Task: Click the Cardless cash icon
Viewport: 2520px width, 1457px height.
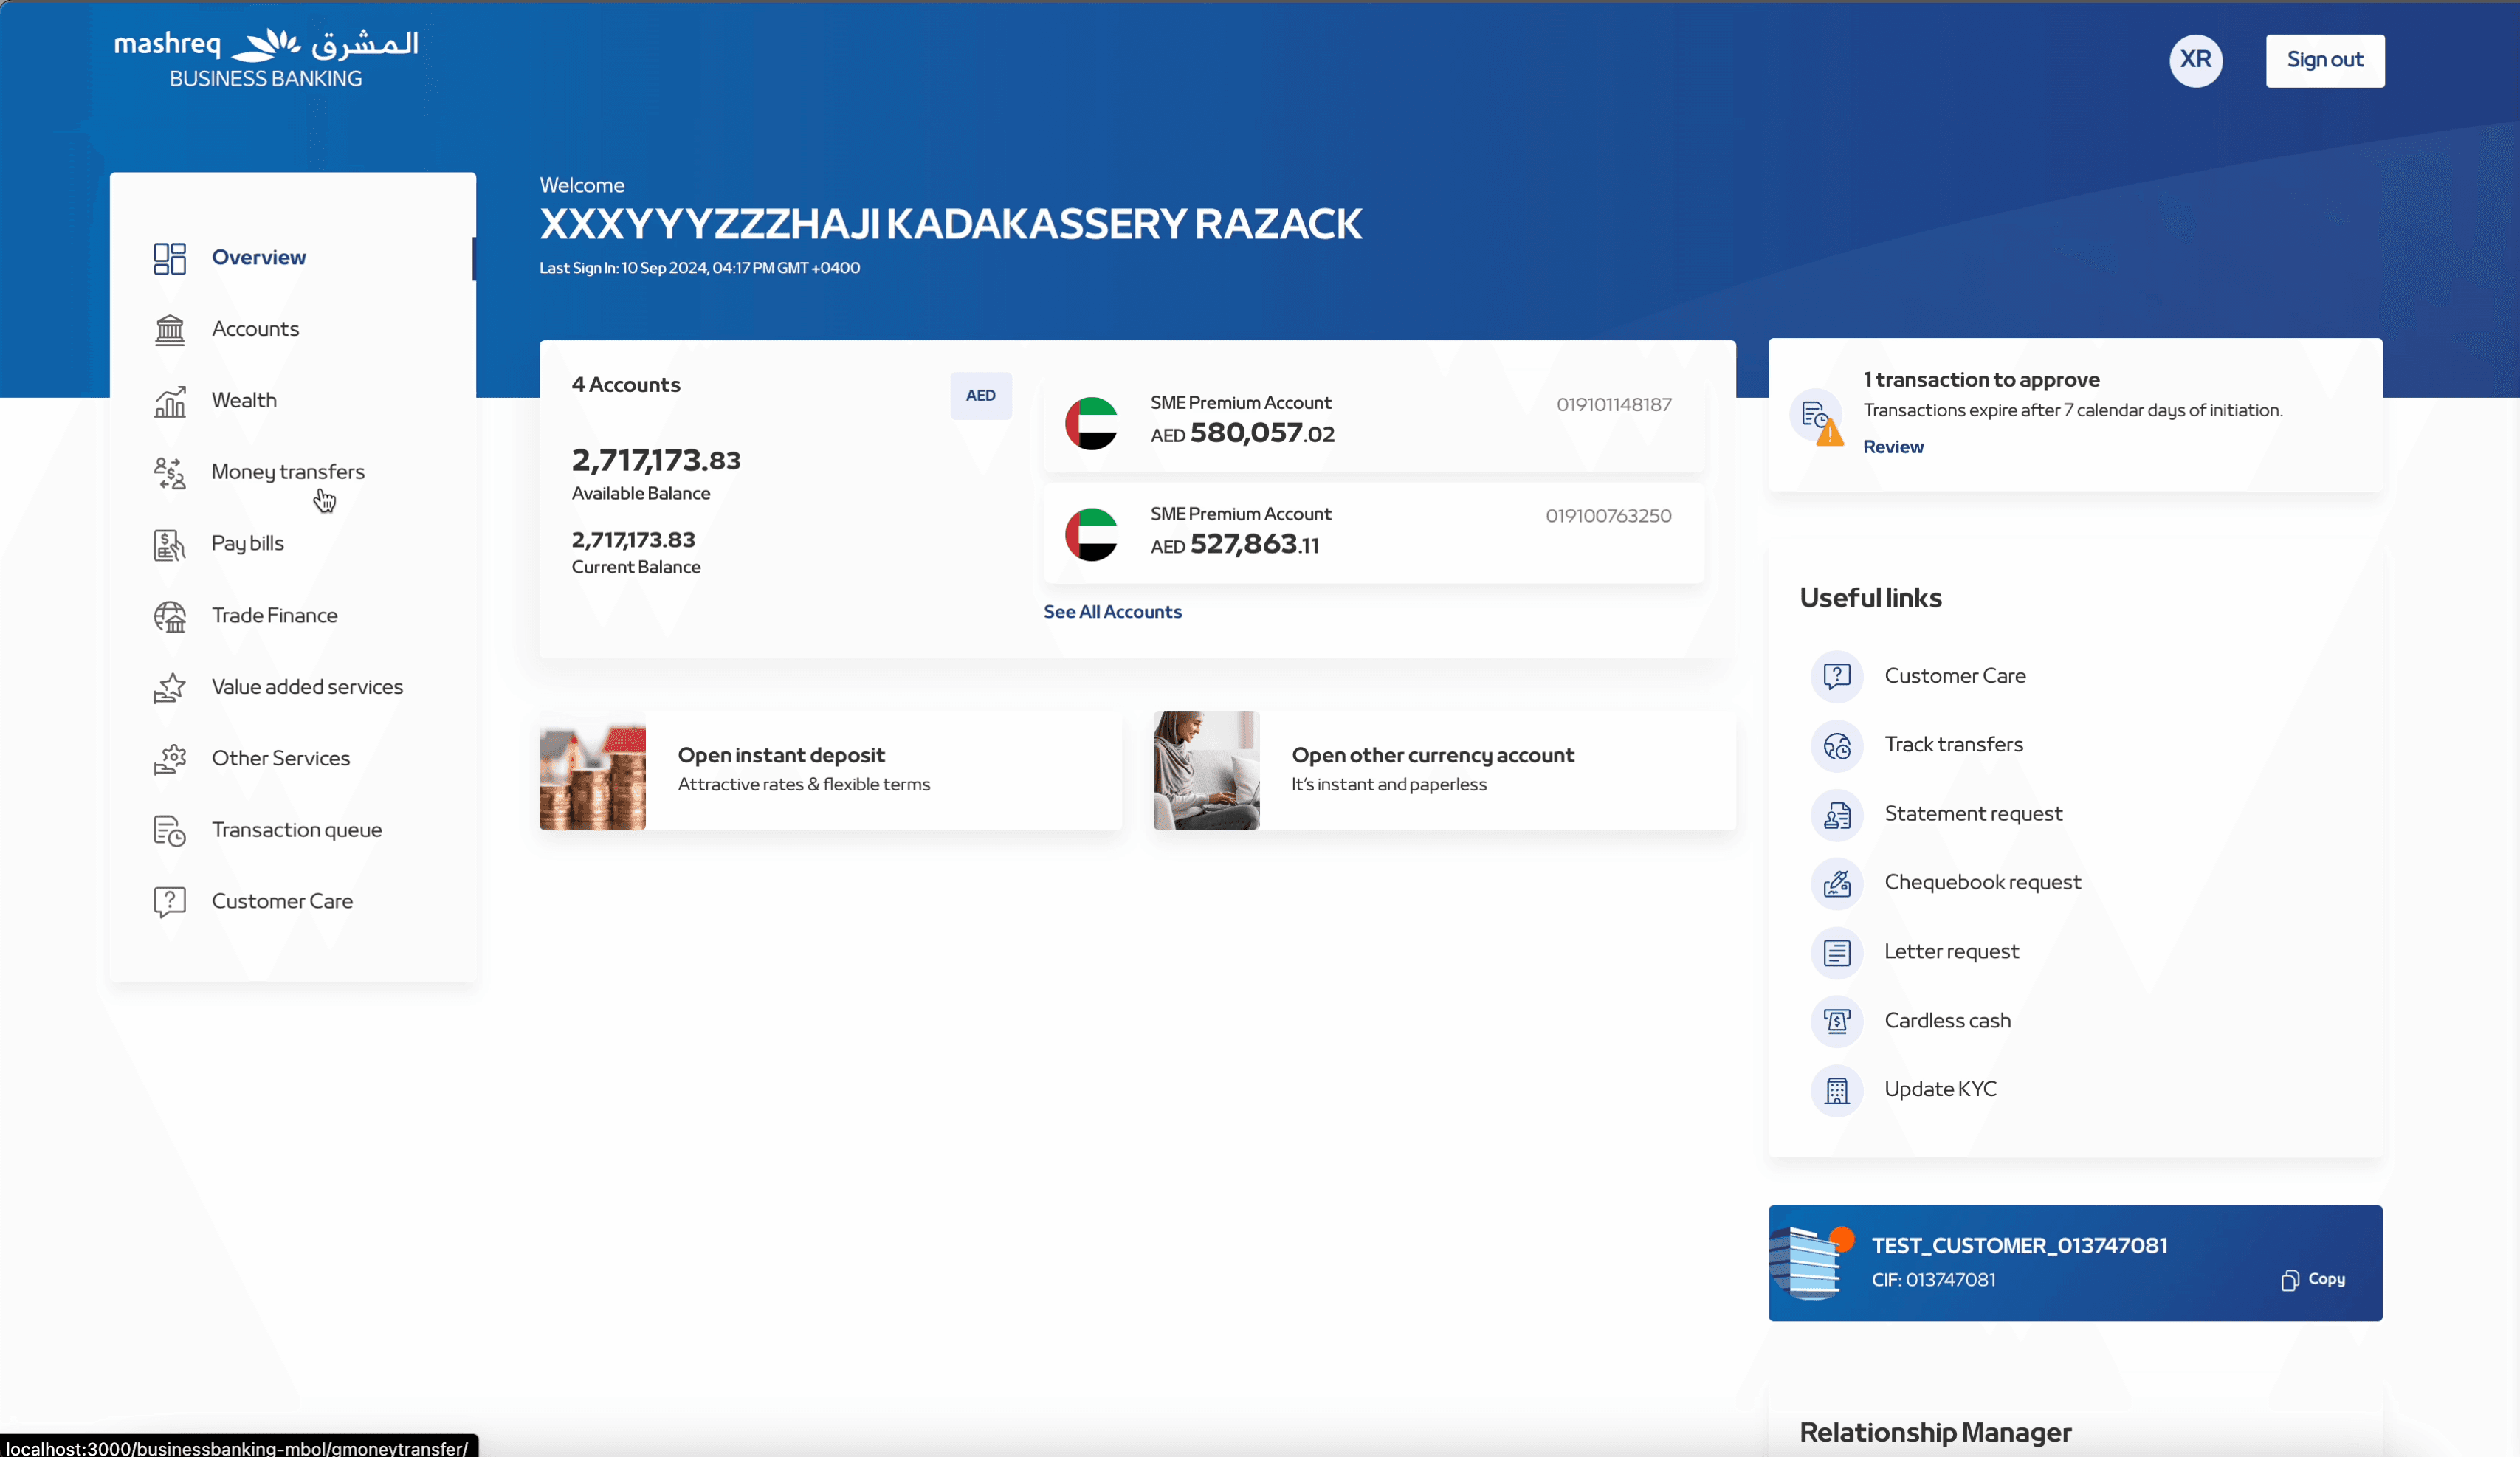Action: (1837, 1021)
